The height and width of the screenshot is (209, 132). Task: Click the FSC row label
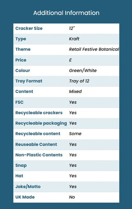point(19,102)
